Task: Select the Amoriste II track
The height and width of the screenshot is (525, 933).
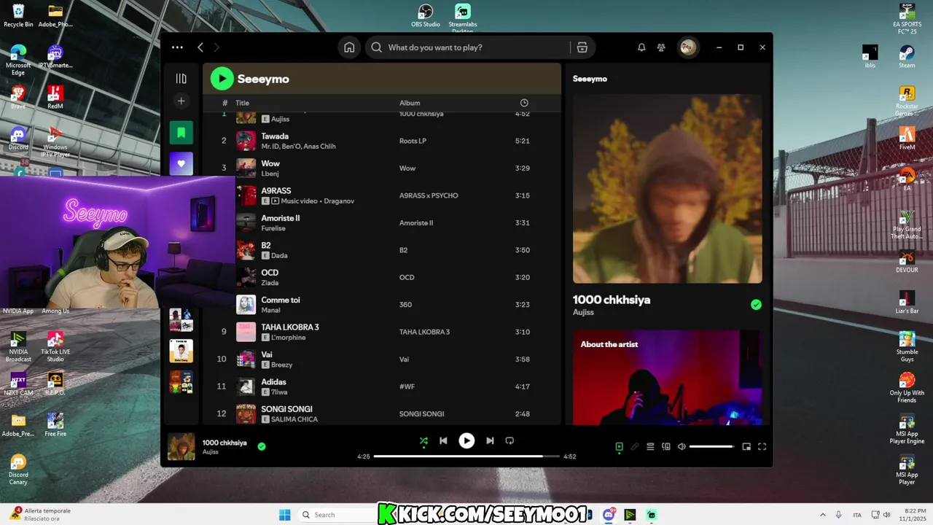Action: [382, 222]
